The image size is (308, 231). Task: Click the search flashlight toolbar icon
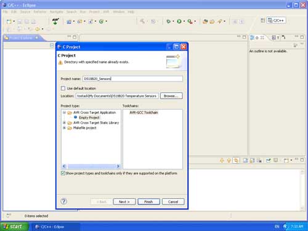(x=220, y=22)
